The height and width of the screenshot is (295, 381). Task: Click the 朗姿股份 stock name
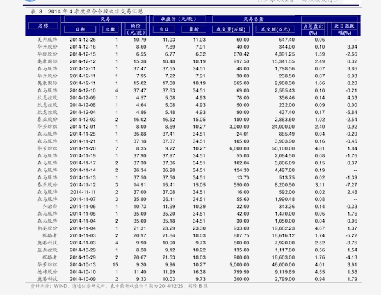click(47, 228)
